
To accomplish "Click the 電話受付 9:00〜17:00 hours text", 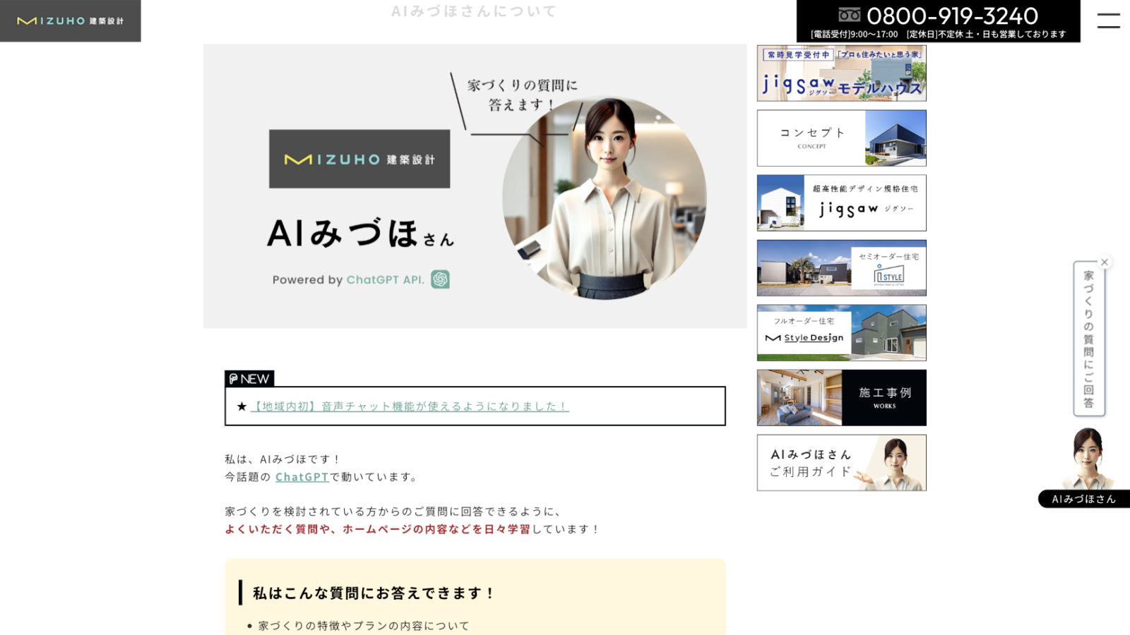I will pyautogui.click(x=855, y=34).
